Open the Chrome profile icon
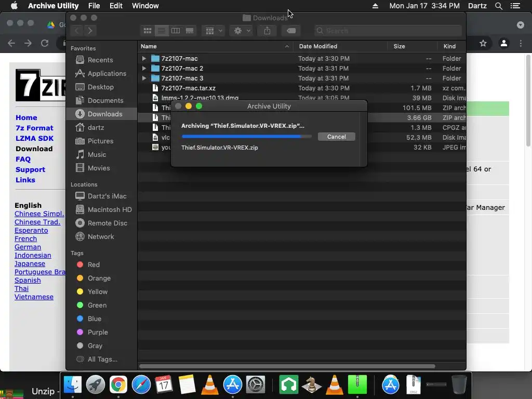This screenshot has width=532, height=399. coord(504,43)
